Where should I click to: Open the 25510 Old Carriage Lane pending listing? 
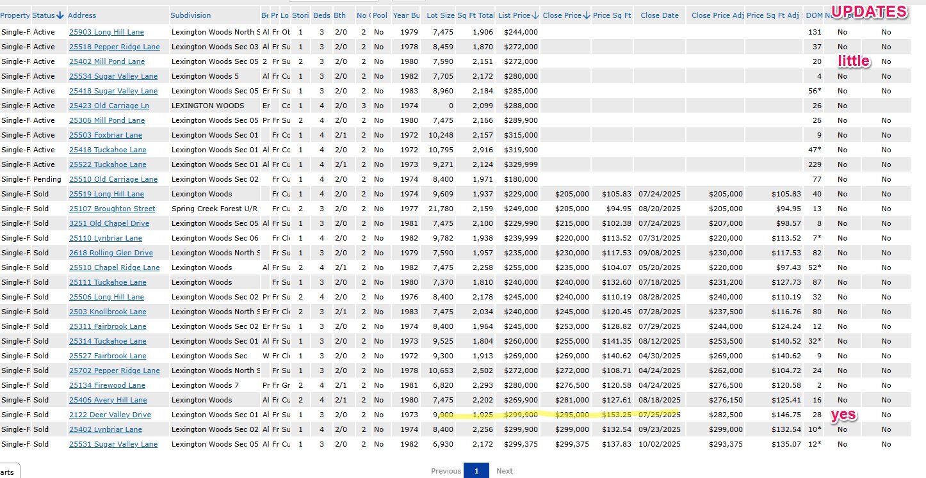[x=113, y=179]
